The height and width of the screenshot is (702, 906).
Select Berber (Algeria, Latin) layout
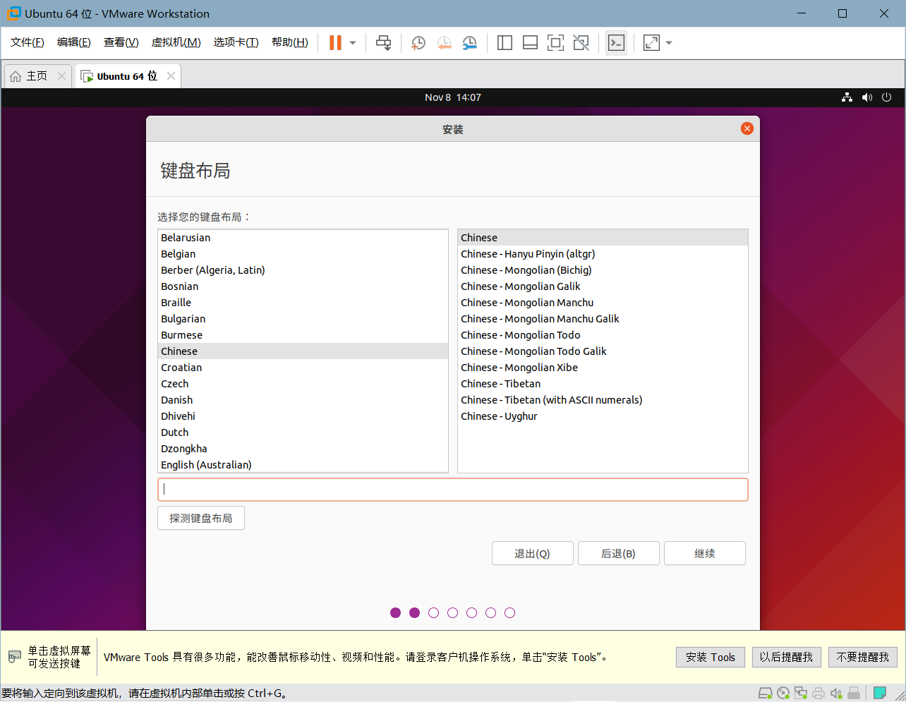point(303,270)
